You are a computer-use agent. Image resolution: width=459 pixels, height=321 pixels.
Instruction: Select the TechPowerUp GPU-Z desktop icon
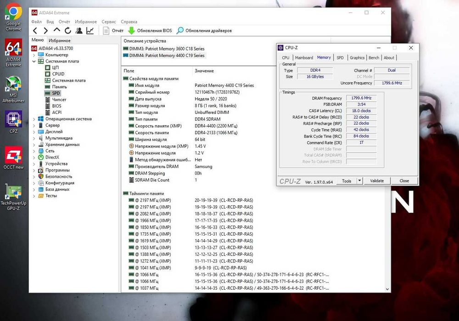(x=13, y=197)
